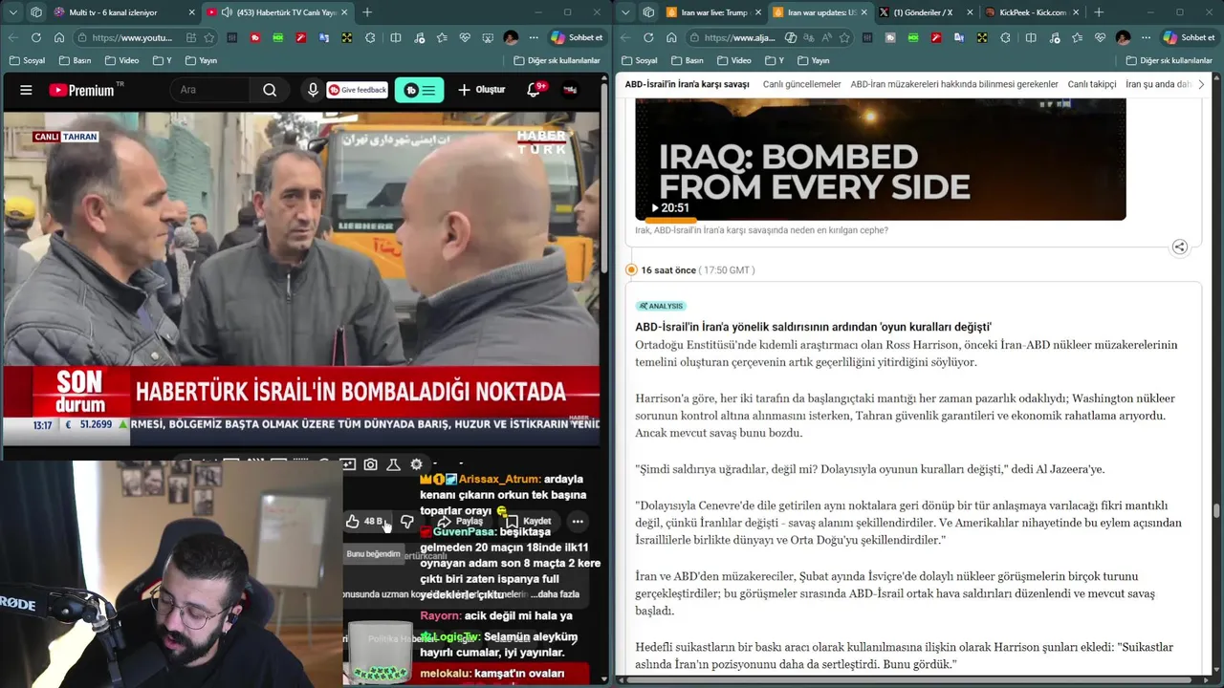Screen dimensions: 1224x688
Task: Click the article share icon
Action: pyautogui.click(x=1179, y=247)
